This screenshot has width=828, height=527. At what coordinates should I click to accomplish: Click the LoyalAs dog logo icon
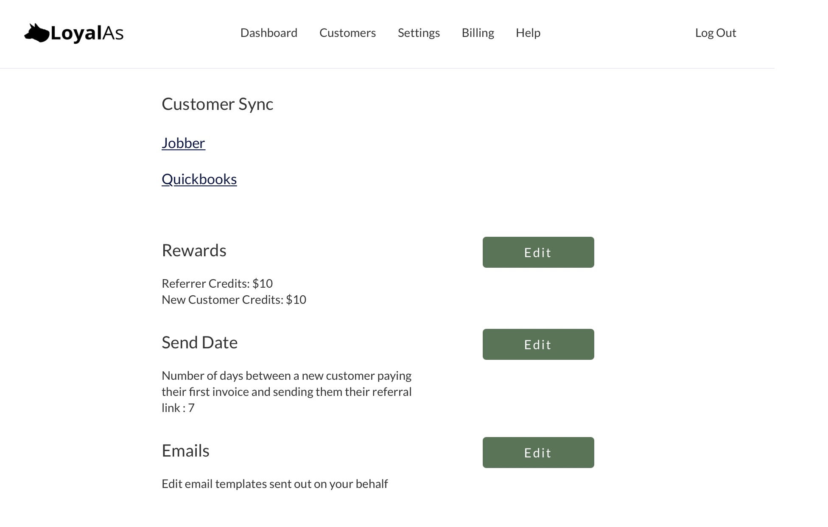36,34
